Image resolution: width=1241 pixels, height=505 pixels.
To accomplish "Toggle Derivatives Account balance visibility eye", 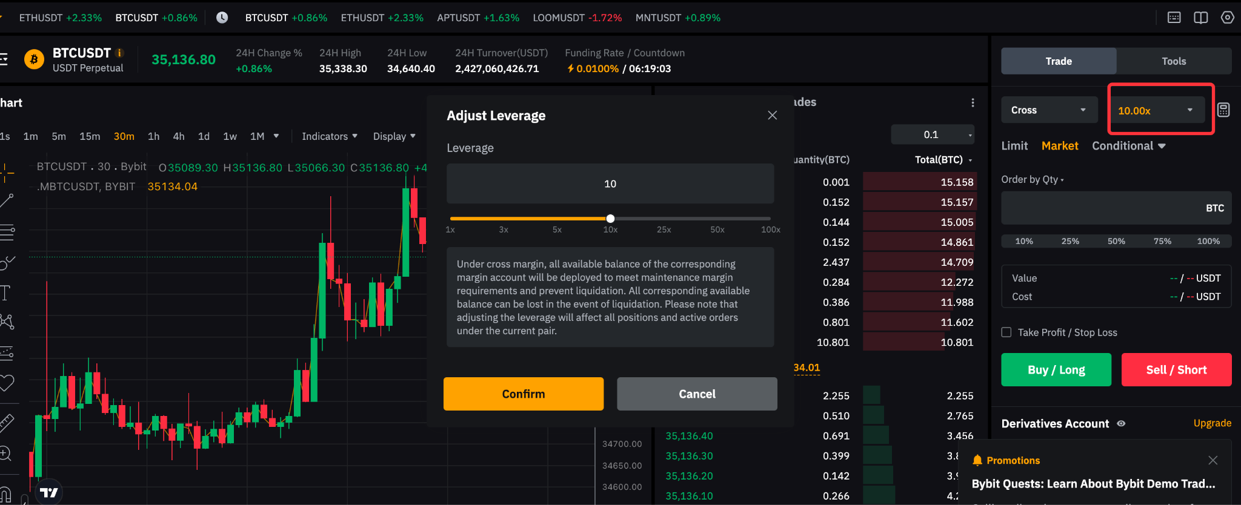I will [x=1121, y=424].
